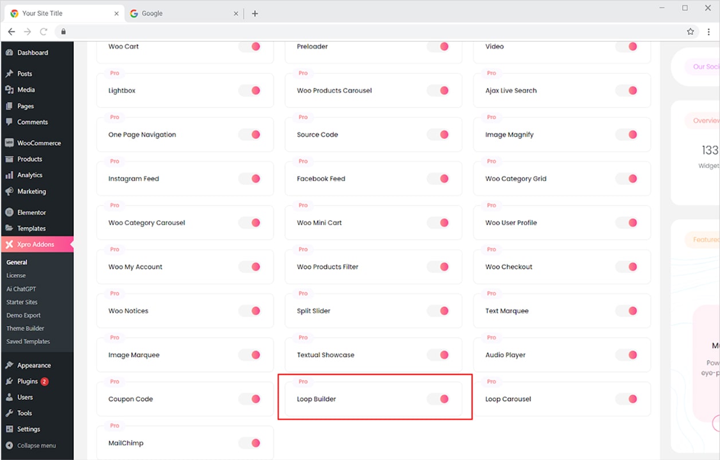
Task: Toggle the Instagram Feed widget off
Action: pyautogui.click(x=250, y=179)
